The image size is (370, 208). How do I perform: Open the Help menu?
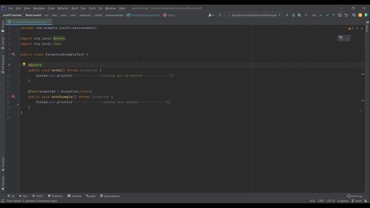tap(122, 8)
